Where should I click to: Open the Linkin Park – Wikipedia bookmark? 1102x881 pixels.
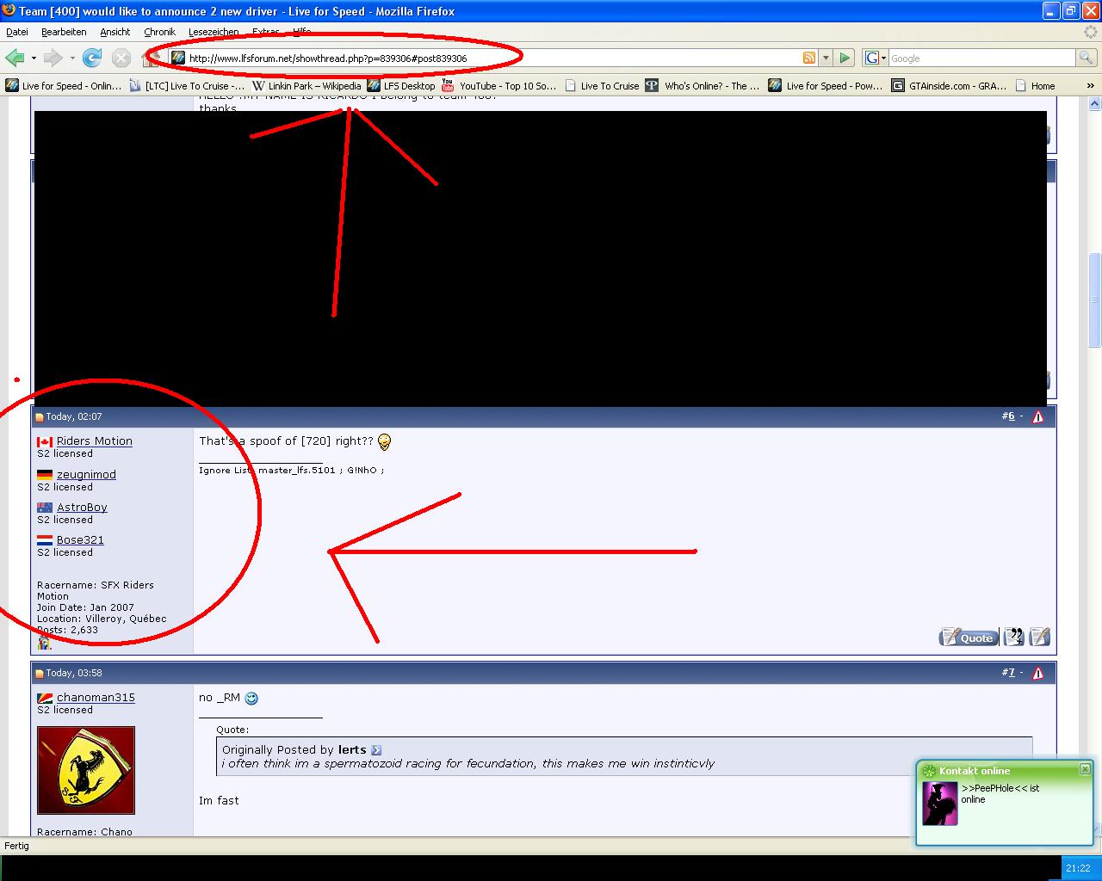(x=306, y=86)
